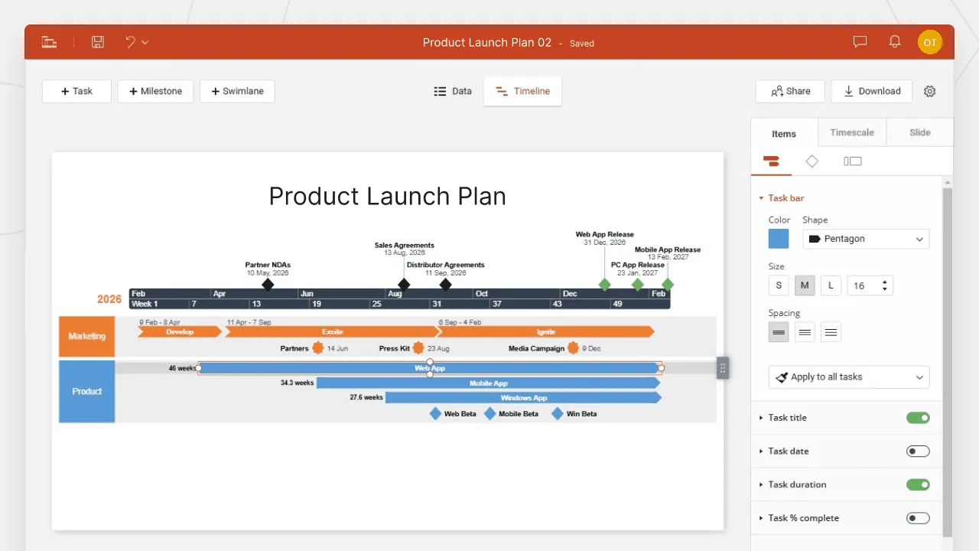Select the swimlane icon tab
The height and width of the screenshot is (551, 979).
pos(852,161)
